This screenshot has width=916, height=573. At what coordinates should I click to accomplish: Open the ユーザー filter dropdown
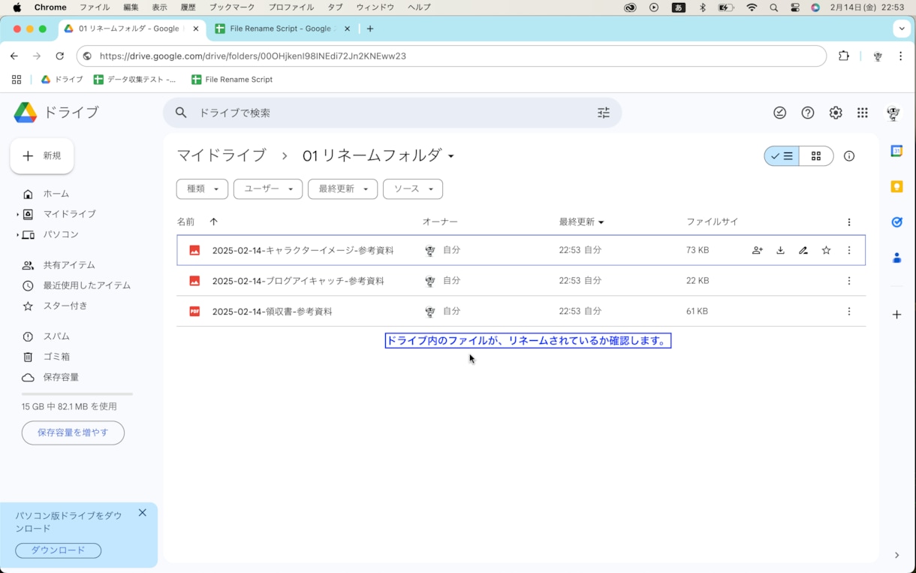pyautogui.click(x=268, y=189)
